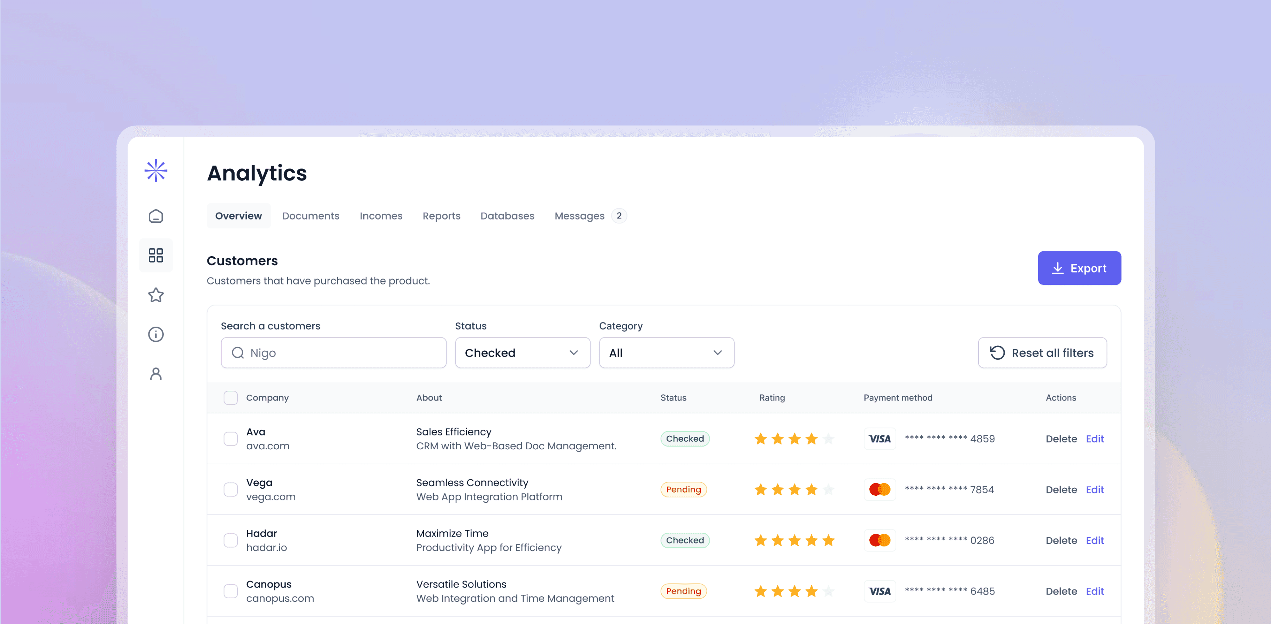This screenshot has width=1271, height=624.
Task: Open the Home icon in sidebar
Action: pos(156,216)
